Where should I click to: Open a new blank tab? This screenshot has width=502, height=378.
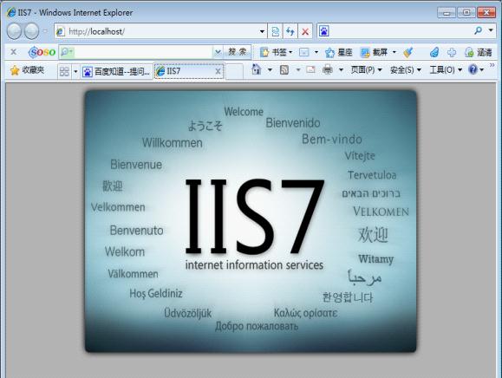point(234,71)
